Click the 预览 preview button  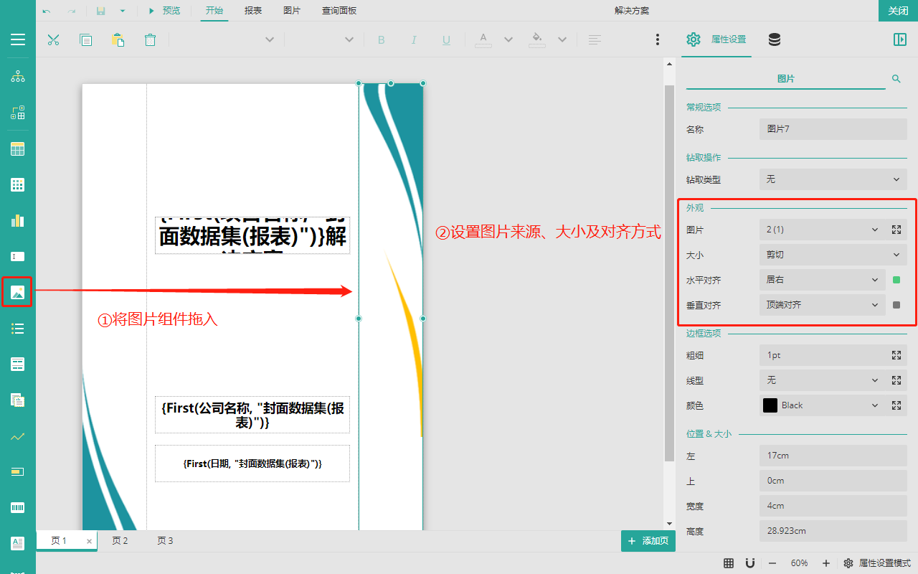[x=164, y=11]
